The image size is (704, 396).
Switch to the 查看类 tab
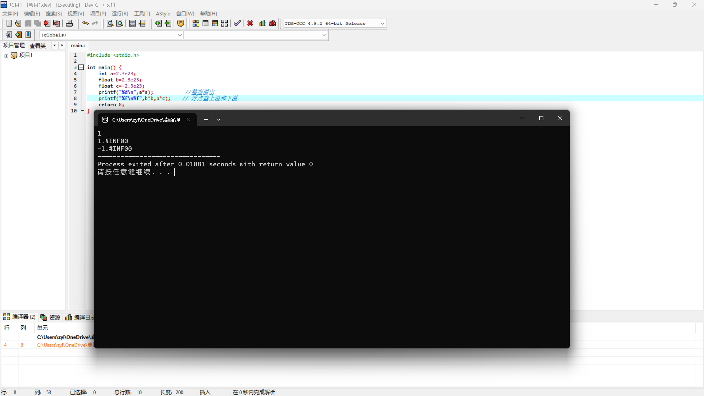(x=38, y=46)
